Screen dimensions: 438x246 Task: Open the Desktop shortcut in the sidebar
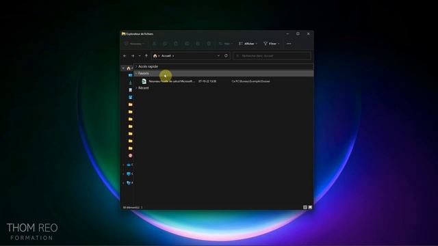131,75
